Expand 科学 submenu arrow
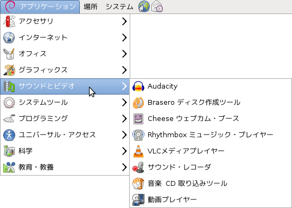The image size is (292, 208). (x=124, y=151)
